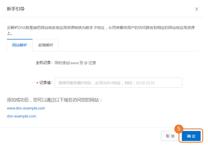Screen dimensions: 208x146
Task: Open the 邮箱解析 tab
Action: point(46,45)
